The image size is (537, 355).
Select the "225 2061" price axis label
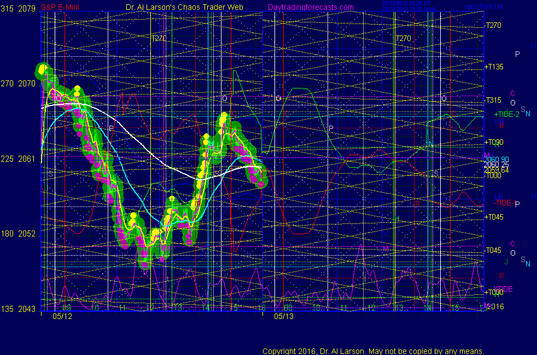tap(18, 159)
